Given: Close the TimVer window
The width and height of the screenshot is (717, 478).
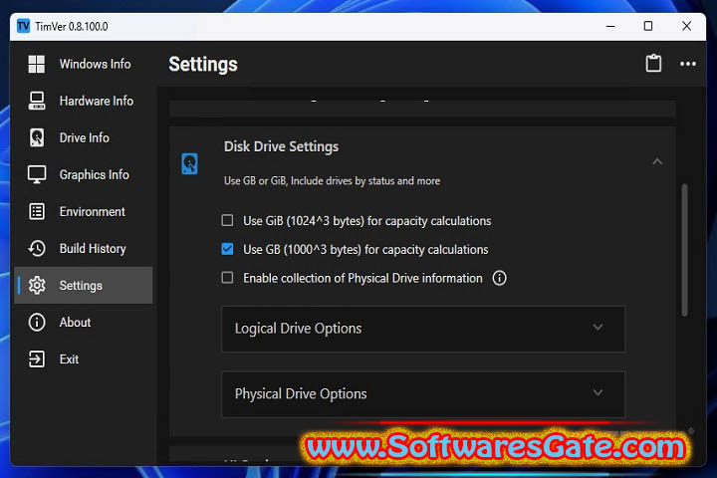Looking at the screenshot, I should click(686, 26).
